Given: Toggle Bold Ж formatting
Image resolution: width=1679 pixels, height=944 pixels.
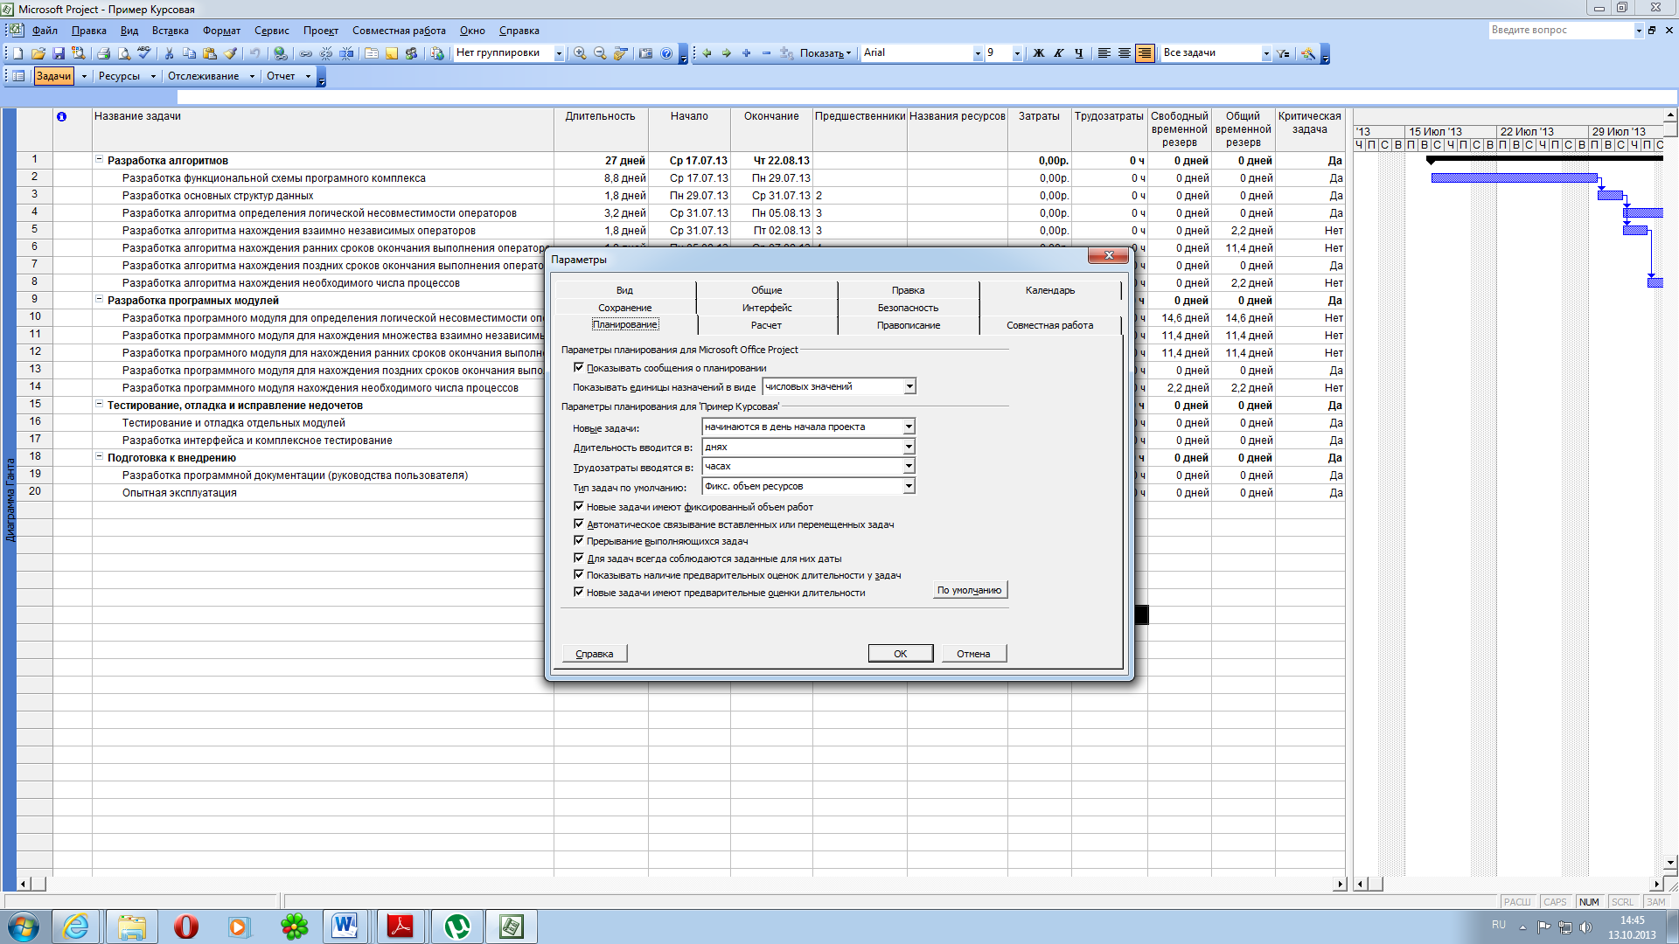Looking at the screenshot, I should [x=1039, y=53].
